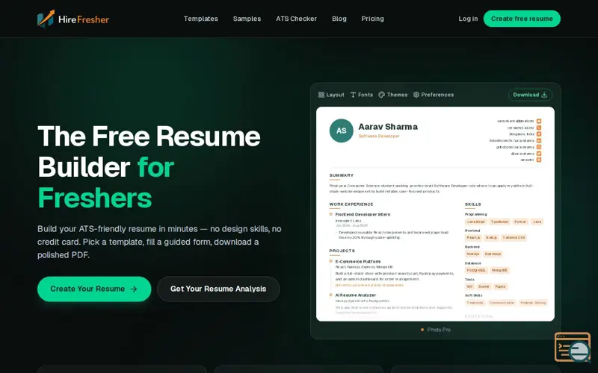Screen dimensions: 598x373
Task: Click the React.js skill tag
Action: click(473, 237)
